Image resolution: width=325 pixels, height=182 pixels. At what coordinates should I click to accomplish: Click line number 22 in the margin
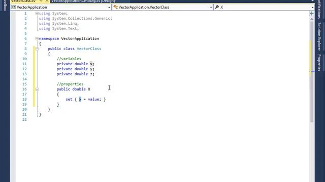tap(24, 119)
